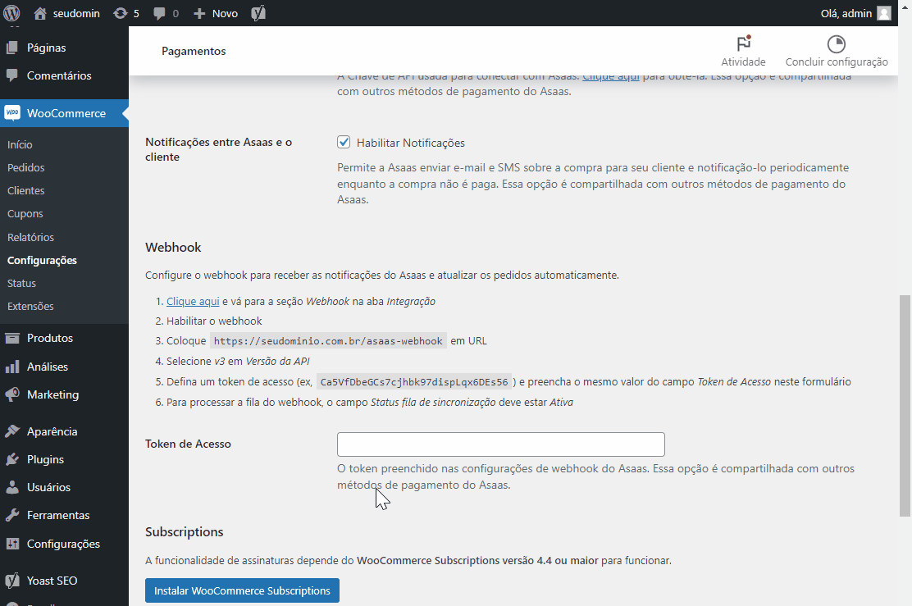The height and width of the screenshot is (606, 912).
Task: Open WooCommerce Extensões
Action: point(30,306)
